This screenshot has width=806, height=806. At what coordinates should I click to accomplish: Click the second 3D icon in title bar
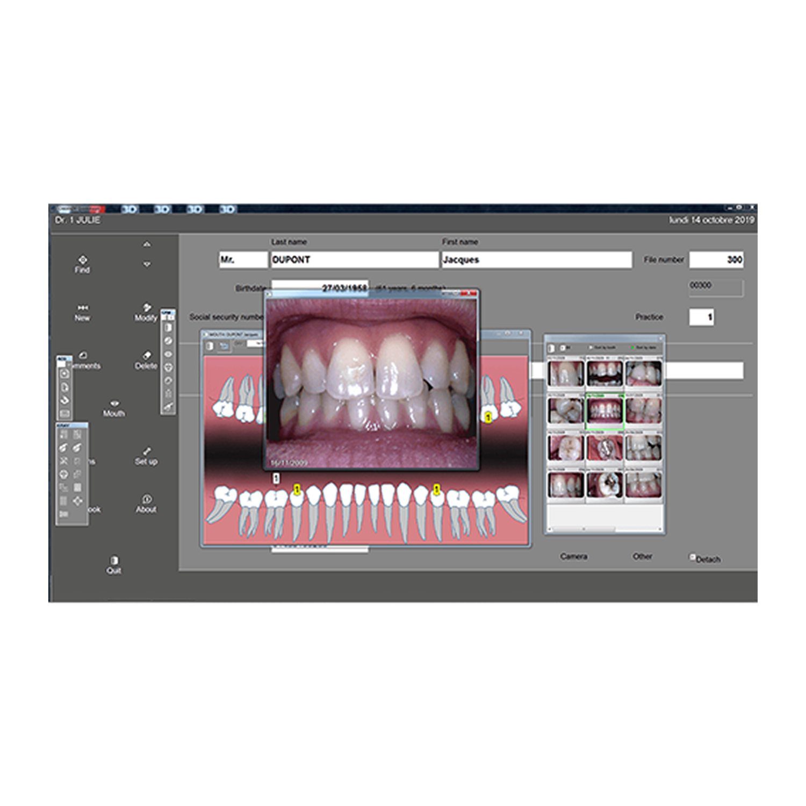pos(162,209)
